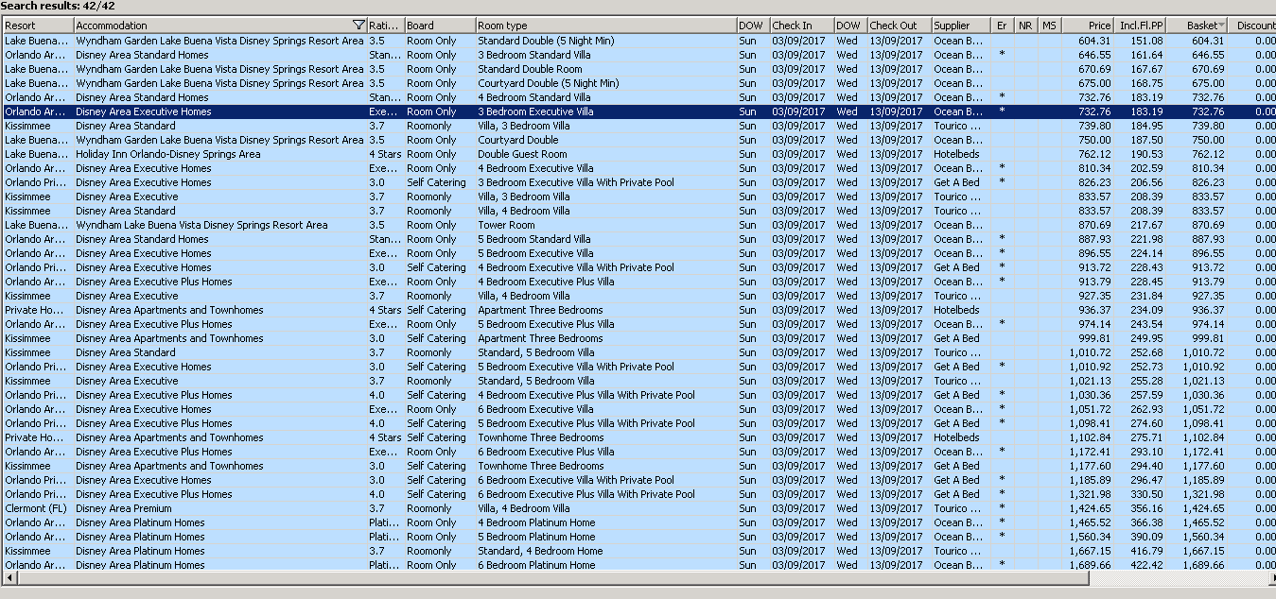Screen dimensions: 1276x599
Task: Click the Incl.Fl.PP value 330.50
Action: click(1148, 494)
